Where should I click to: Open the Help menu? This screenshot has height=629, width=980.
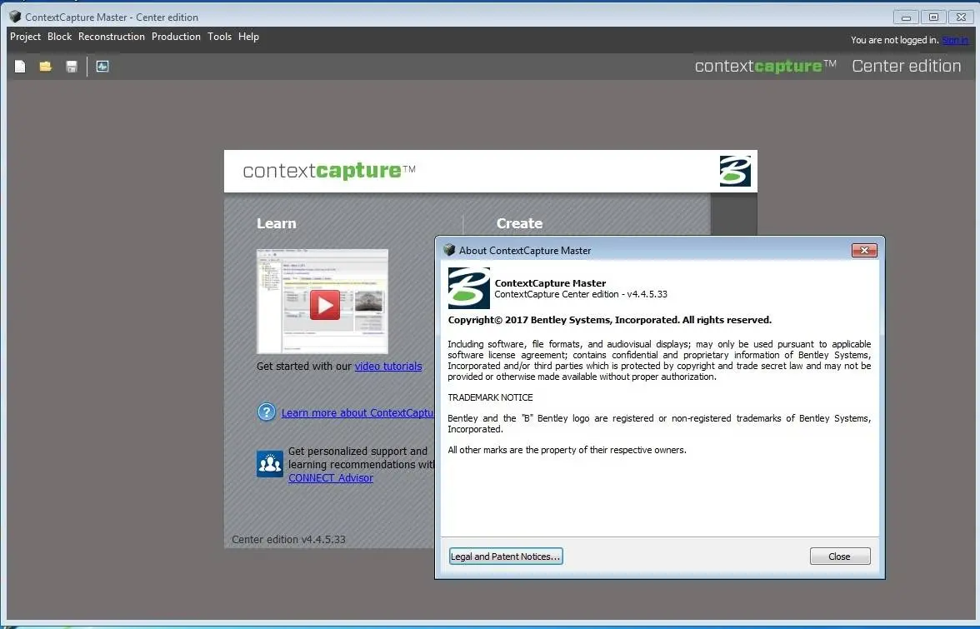248,36
